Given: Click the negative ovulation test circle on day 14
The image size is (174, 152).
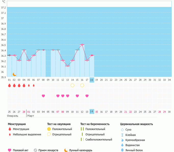Looking at the screenshot, I should coord(72,85).
